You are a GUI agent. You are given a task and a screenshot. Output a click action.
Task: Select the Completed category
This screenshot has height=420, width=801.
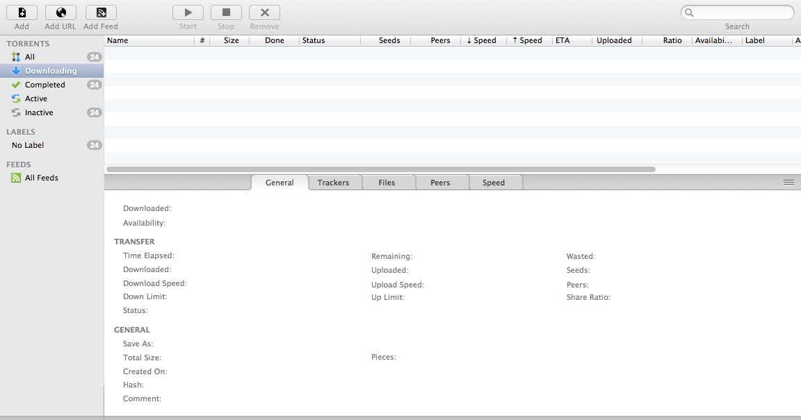coord(51,85)
